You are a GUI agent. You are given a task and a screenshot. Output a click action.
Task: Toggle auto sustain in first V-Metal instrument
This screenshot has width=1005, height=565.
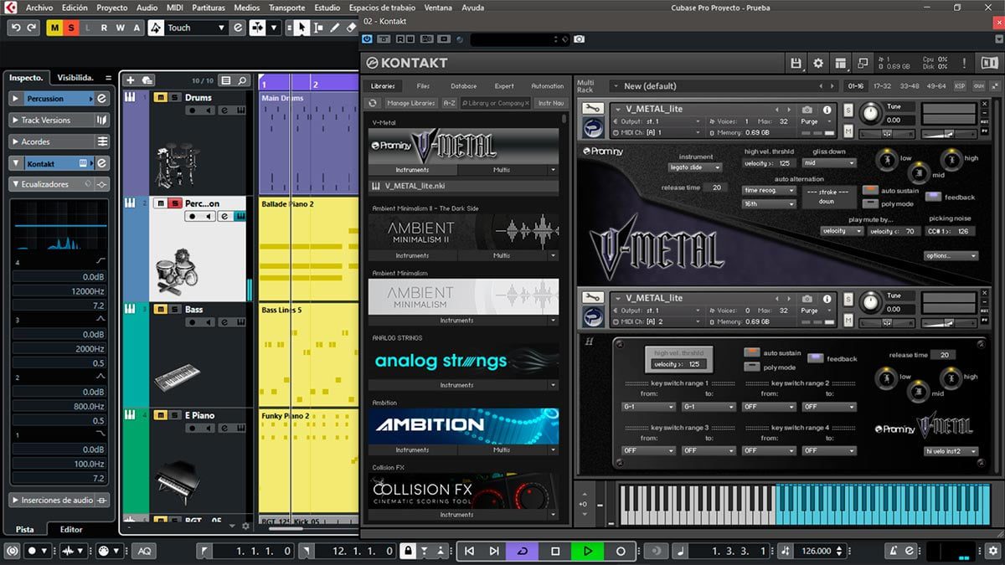pyautogui.click(x=870, y=190)
